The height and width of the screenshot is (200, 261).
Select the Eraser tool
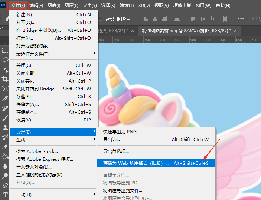tap(5, 147)
